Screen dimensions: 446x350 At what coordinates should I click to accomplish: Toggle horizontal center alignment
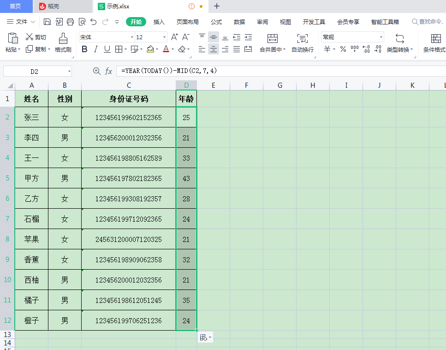pyautogui.click(x=214, y=49)
